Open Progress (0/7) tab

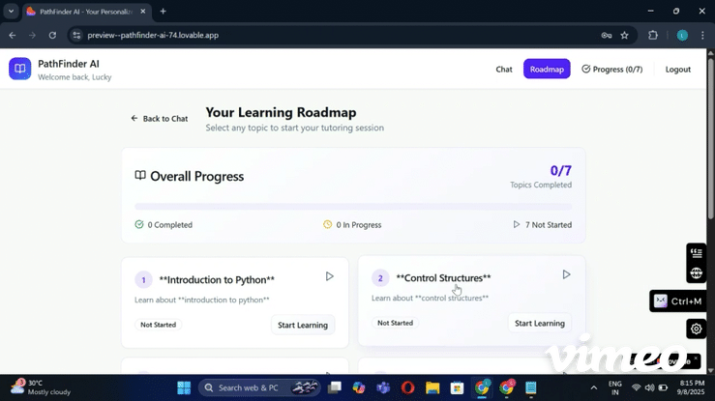point(611,70)
